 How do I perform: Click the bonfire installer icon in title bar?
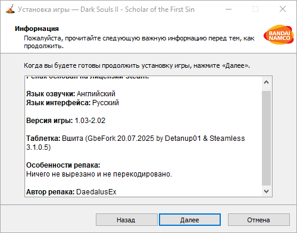(10, 9)
